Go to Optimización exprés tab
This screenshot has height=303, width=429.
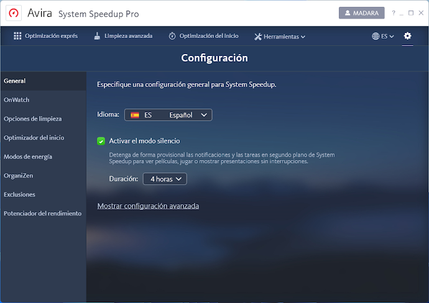(45, 36)
